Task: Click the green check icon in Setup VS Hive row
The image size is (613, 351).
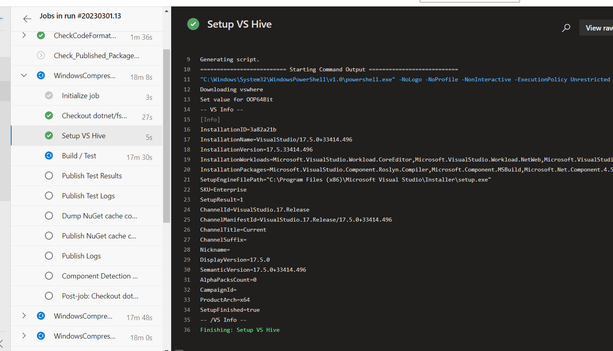Action: pyautogui.click(x=49, y=135)
